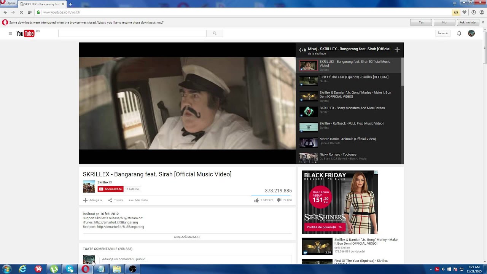Choose Ask me later for downloads
The width and height of the screenshot is (487, 274).
pyautogui.click(x=468, y=22)
